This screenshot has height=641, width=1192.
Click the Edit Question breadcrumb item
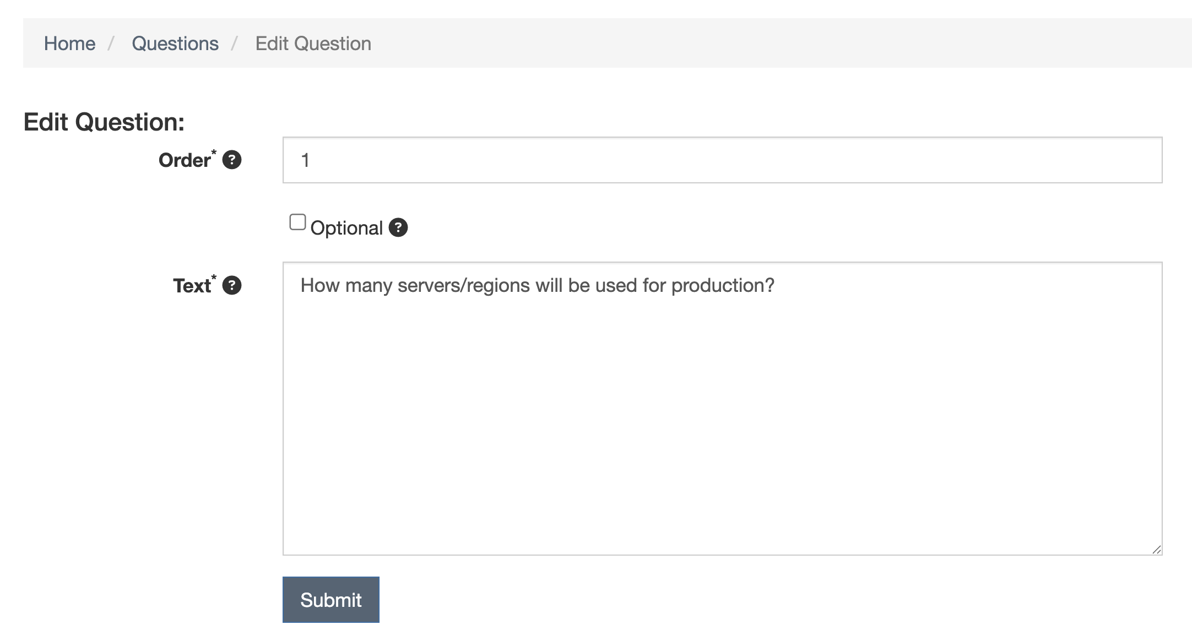(x=313, y=44)
